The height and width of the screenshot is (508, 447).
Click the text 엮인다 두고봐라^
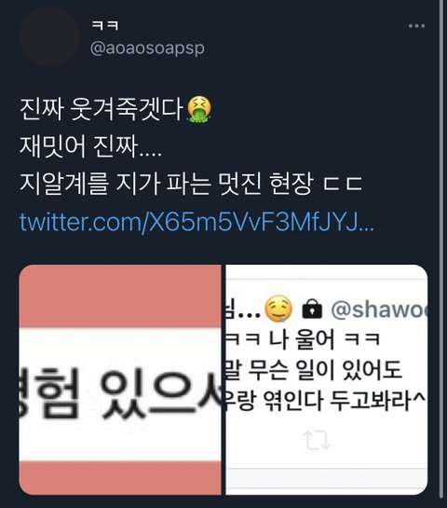click(x=344, y=401)
